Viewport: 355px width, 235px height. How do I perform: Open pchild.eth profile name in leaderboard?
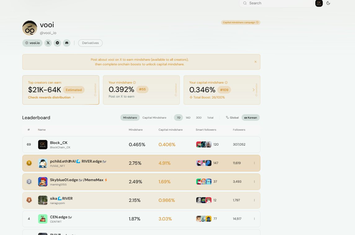pos(78,161)
